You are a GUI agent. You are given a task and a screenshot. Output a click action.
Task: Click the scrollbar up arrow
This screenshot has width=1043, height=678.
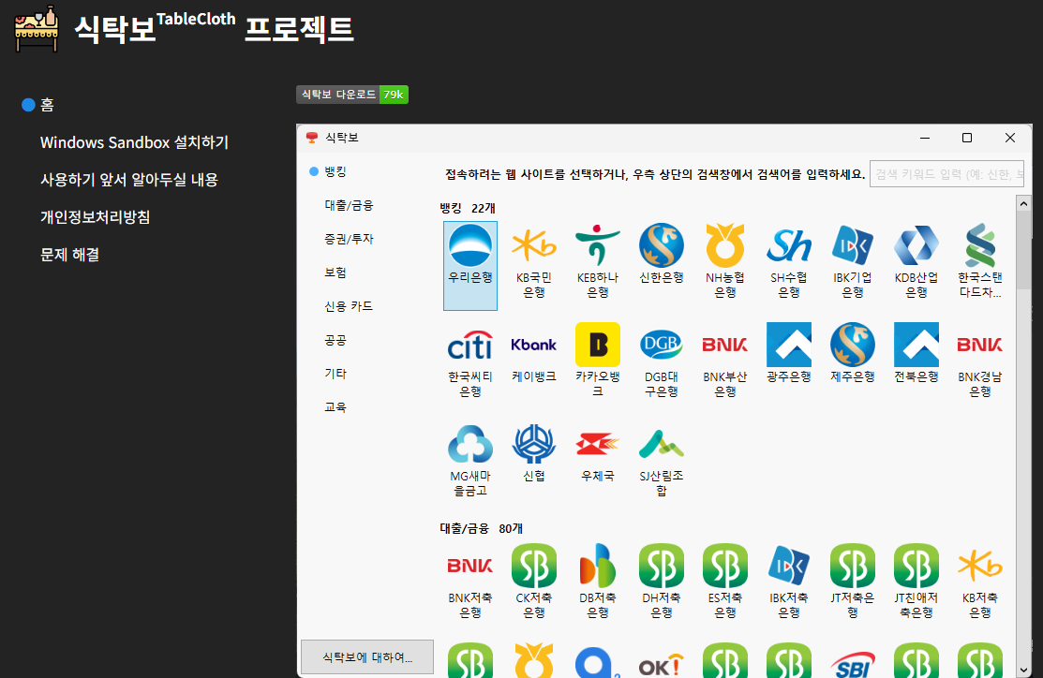[1023, 203]
